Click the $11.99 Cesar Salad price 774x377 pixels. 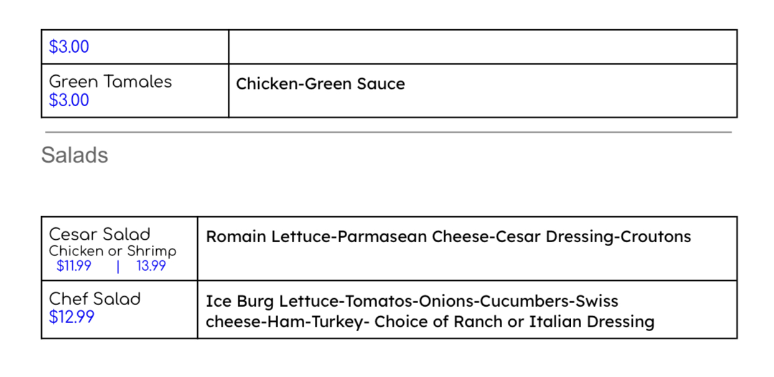point(73,266)
